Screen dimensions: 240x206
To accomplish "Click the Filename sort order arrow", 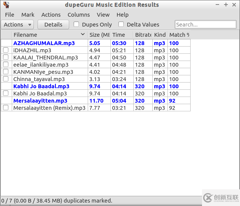I will point(83,34).
